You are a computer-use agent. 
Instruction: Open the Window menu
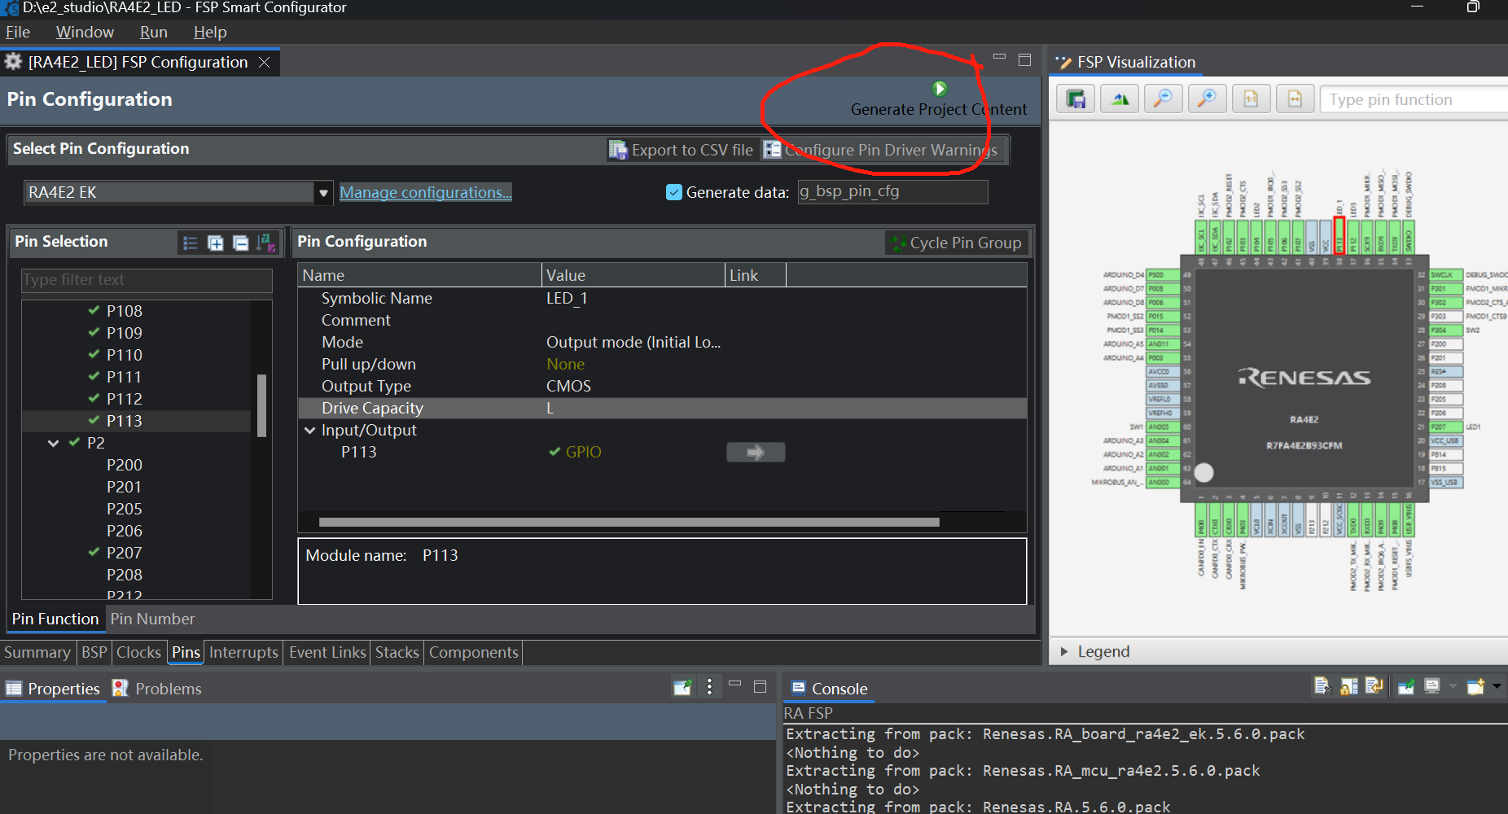(x=85, y=33)
